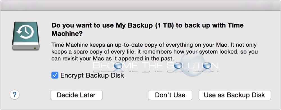Click the clock face on the drive icon
Screen dimensions: 281x110
point(25,32)
